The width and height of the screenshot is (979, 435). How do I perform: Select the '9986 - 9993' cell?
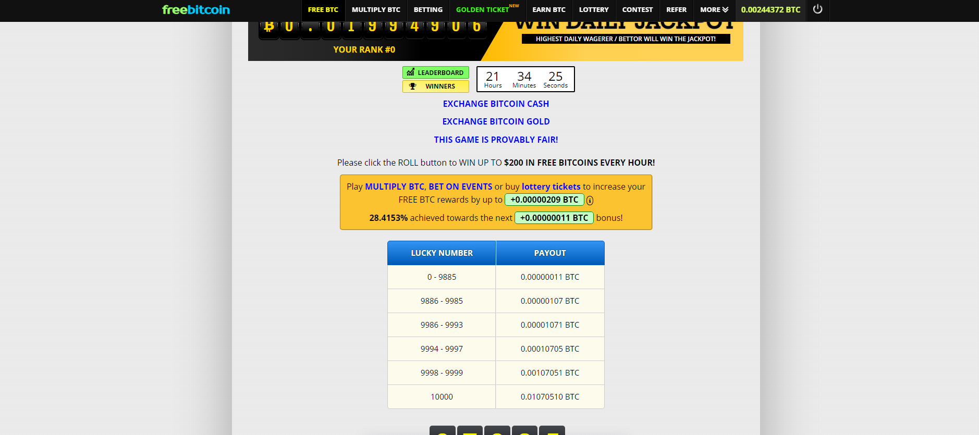pyautogui.click(x=442, y=325)
